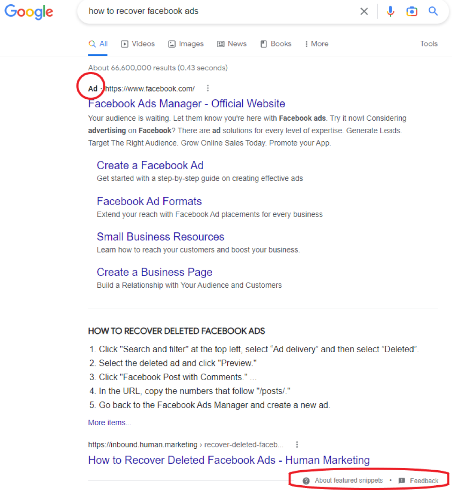
Task: Click the magnifying glass search button
Action: pos(433,11)
